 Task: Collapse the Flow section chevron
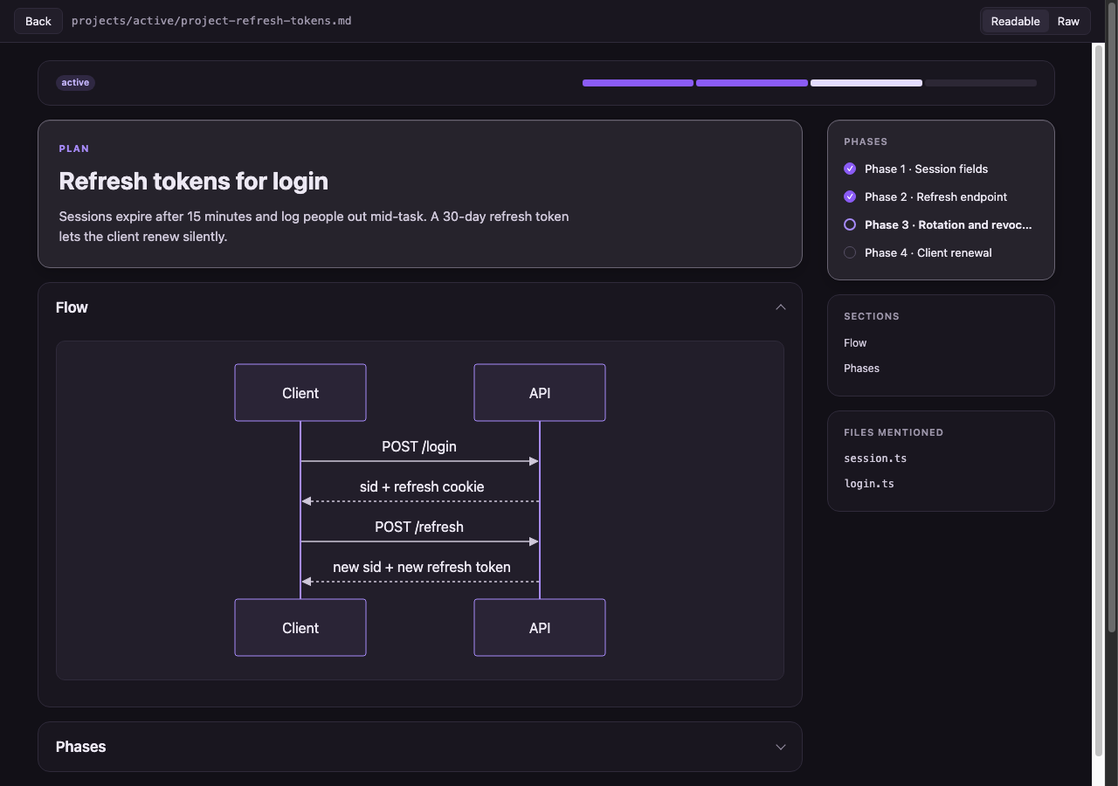click(781, 307)
